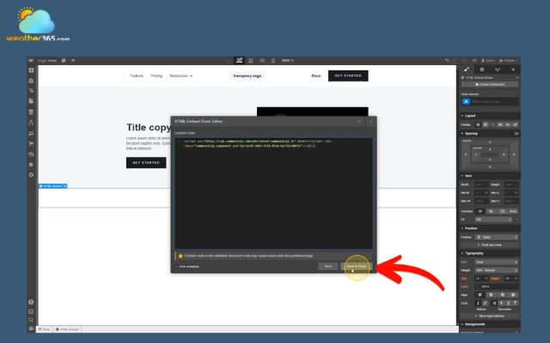Set display to inline
Screen dimensions: 550x343
[508, 124]
